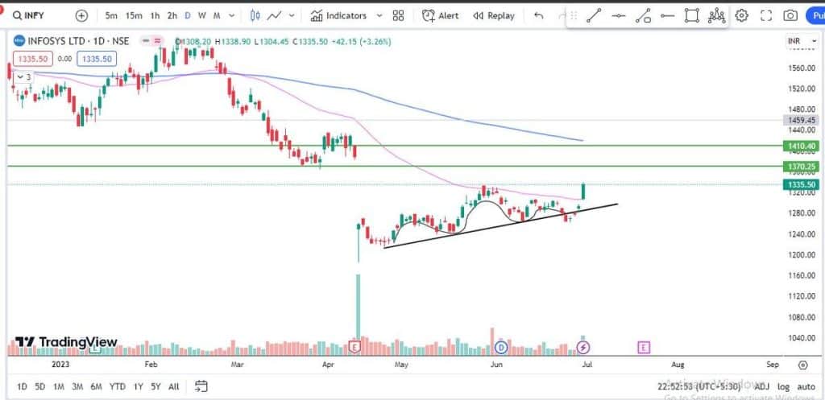The width and height of the screenshot is (825, 400).
Task: Click the blue dividend D marker in June
Action: (501, 347)
